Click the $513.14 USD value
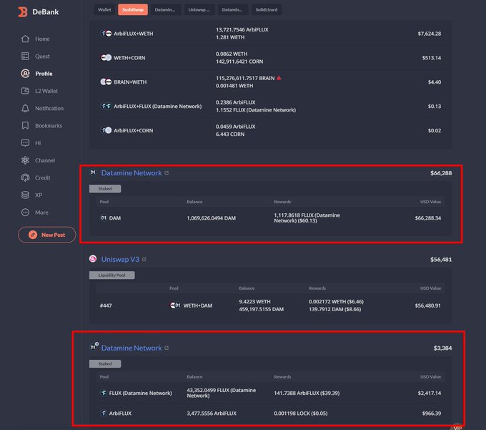The width and height of the screenshot is (486, 430). [x=432, y=58]
